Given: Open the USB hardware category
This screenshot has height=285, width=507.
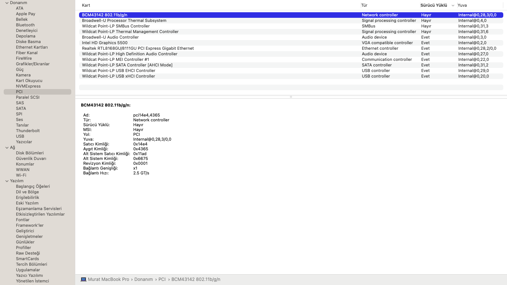Looking at the screenshot, I should 20,136.
